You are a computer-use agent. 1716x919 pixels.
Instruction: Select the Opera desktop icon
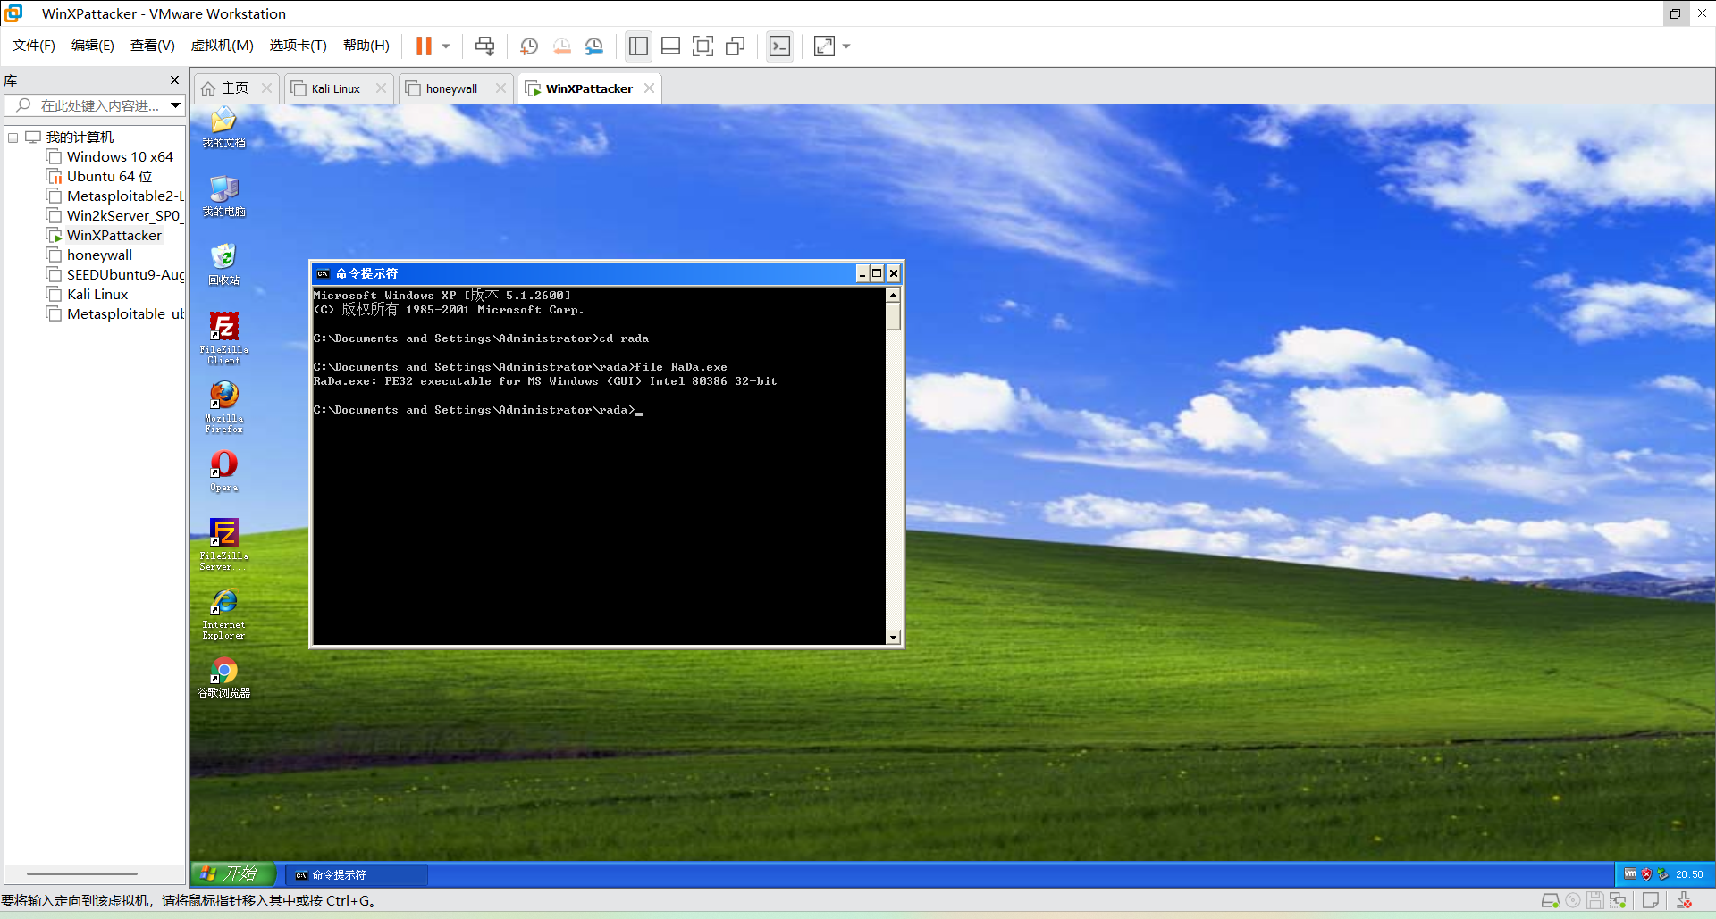[223, 471]
